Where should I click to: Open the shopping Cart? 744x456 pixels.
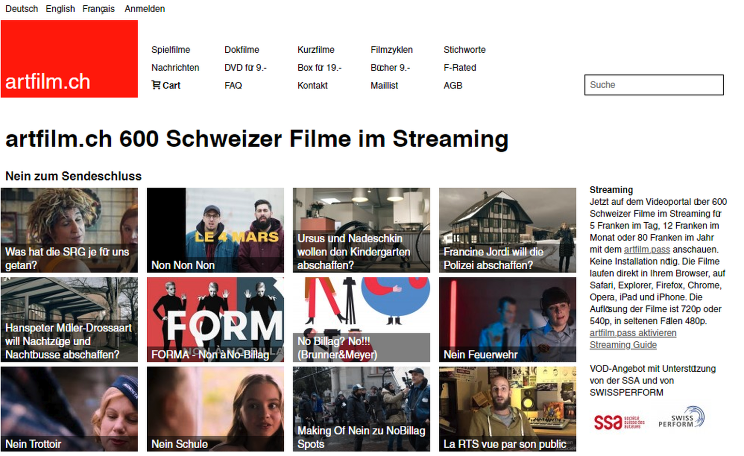coord(166,86)
